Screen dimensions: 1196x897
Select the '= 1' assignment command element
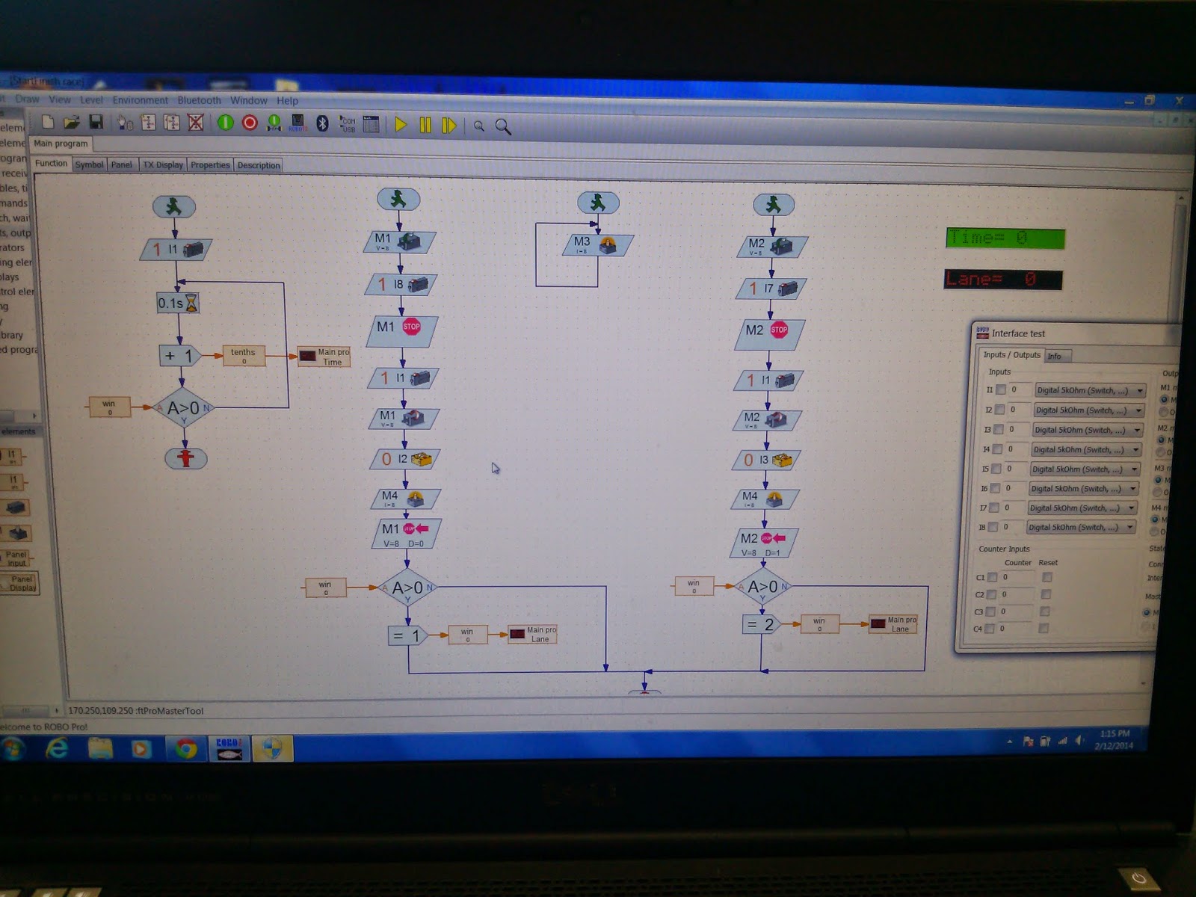(x=407, y=635)
